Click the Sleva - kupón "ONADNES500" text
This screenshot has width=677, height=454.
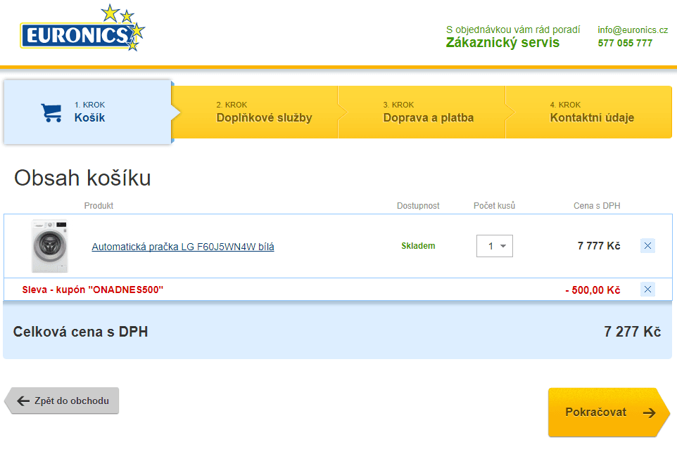coord(93,290)
